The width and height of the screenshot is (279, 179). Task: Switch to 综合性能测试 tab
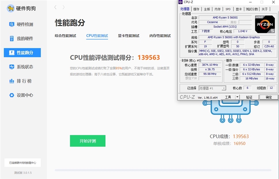pos(65,36)
